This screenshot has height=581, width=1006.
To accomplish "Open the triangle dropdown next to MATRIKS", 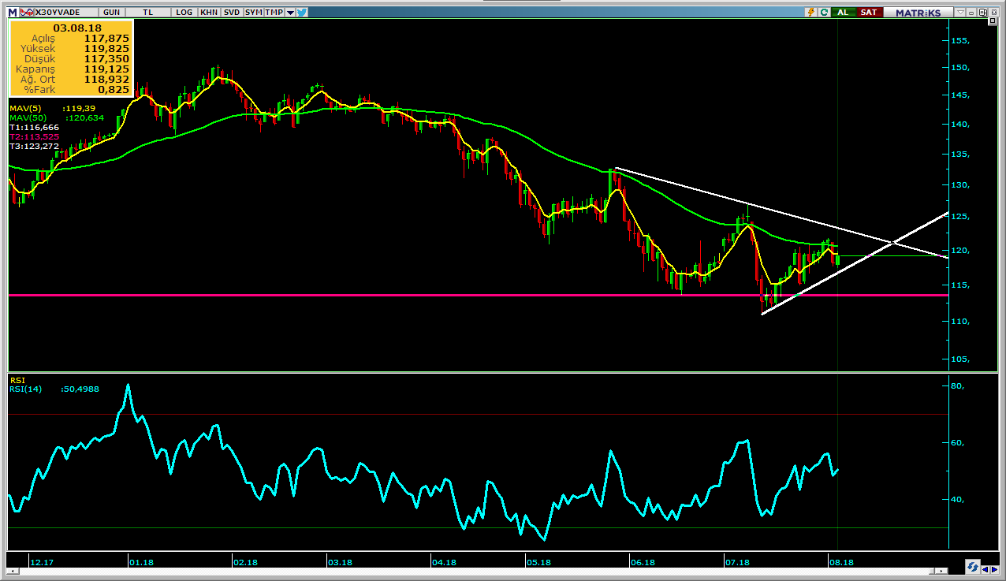I will coord(960,12).
